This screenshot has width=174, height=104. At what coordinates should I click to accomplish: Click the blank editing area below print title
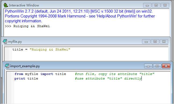point(92,92)
